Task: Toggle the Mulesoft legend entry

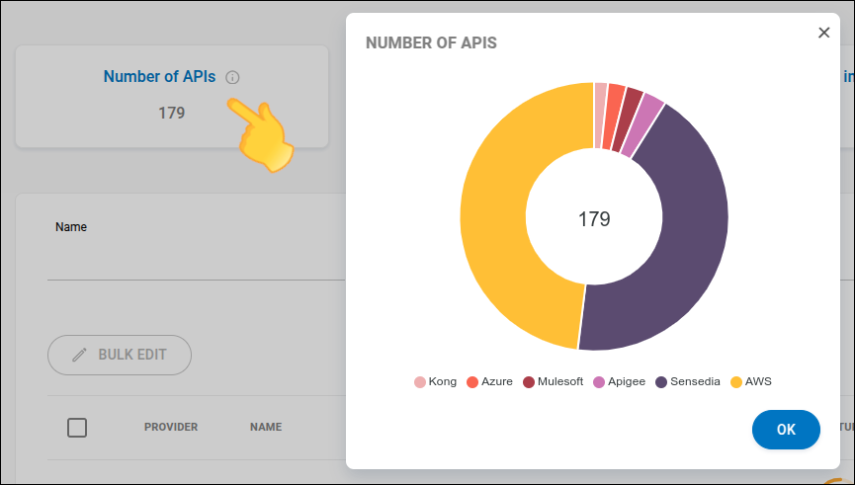Action: (552, 381)
